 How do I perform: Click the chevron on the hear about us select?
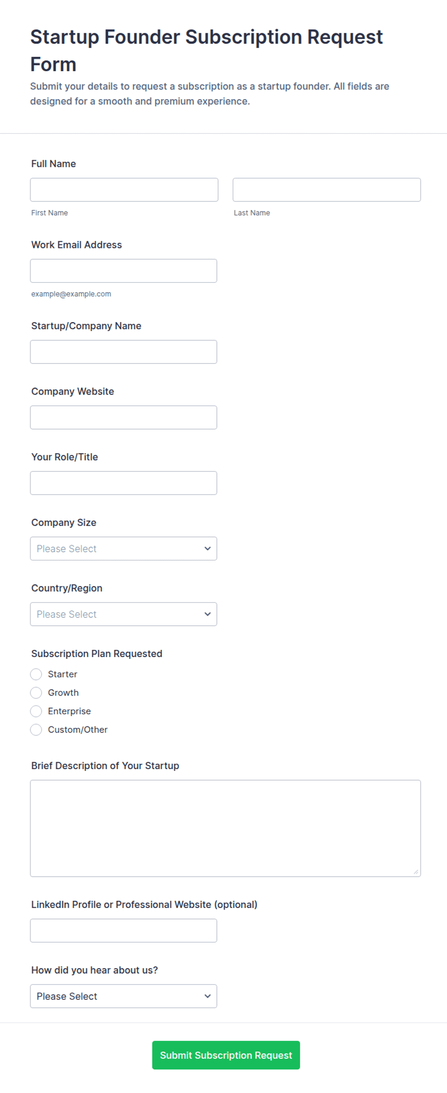[208, 996]
